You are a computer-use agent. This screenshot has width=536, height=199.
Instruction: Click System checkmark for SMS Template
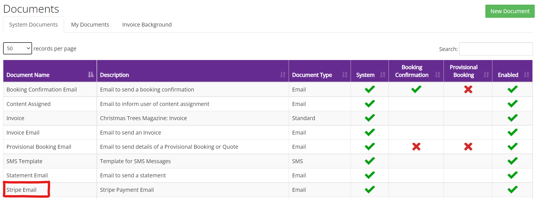click(x=370, y=161)
